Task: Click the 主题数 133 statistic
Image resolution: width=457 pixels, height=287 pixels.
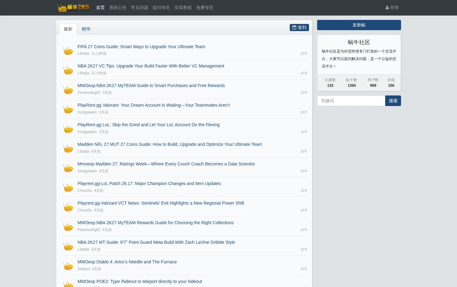Action: click(330, 83)
